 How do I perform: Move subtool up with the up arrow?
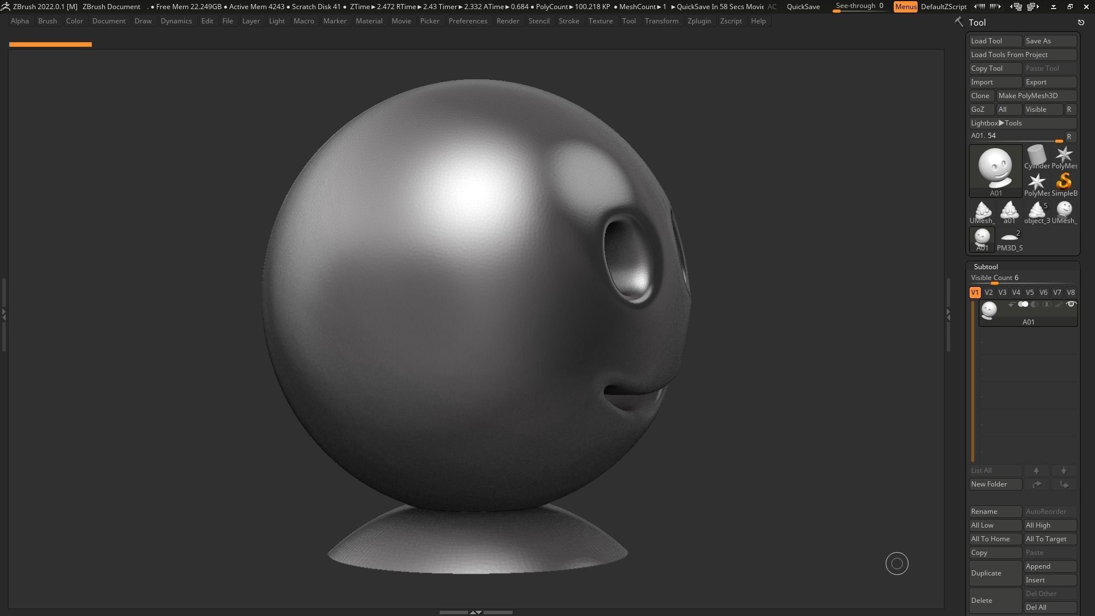pyautogui.click(x=1036, y=471)
